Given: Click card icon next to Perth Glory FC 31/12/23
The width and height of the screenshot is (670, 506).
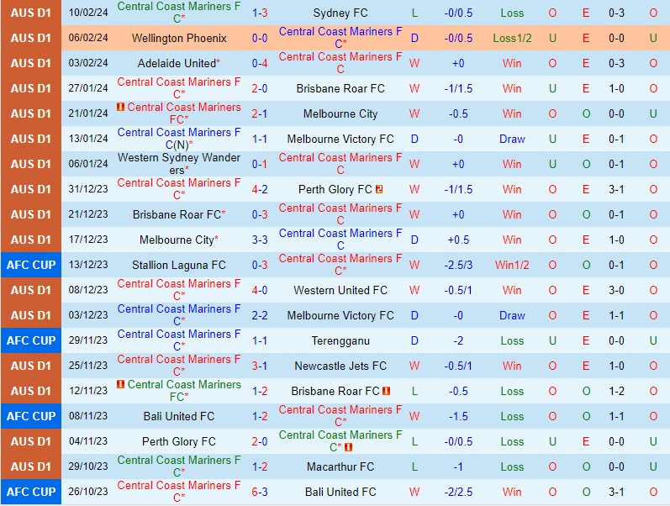Looking at the screenshot, I should coord(379,189).
